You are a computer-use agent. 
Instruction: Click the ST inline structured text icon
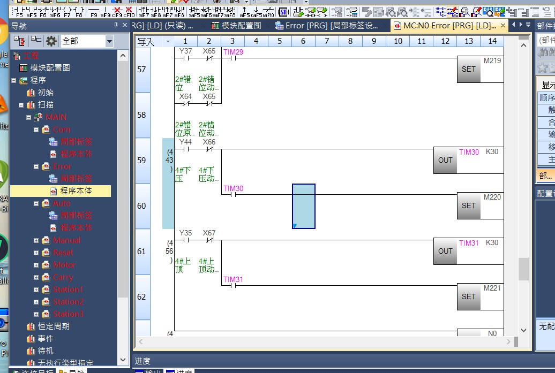(x=283, y=12)
